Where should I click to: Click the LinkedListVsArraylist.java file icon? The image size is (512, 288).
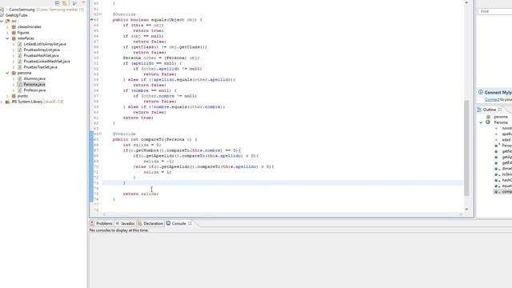[19, 44]
